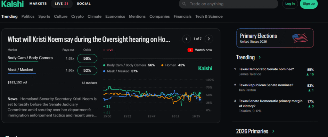Click the 85% value for James Talarico

[x=310, y=70]
